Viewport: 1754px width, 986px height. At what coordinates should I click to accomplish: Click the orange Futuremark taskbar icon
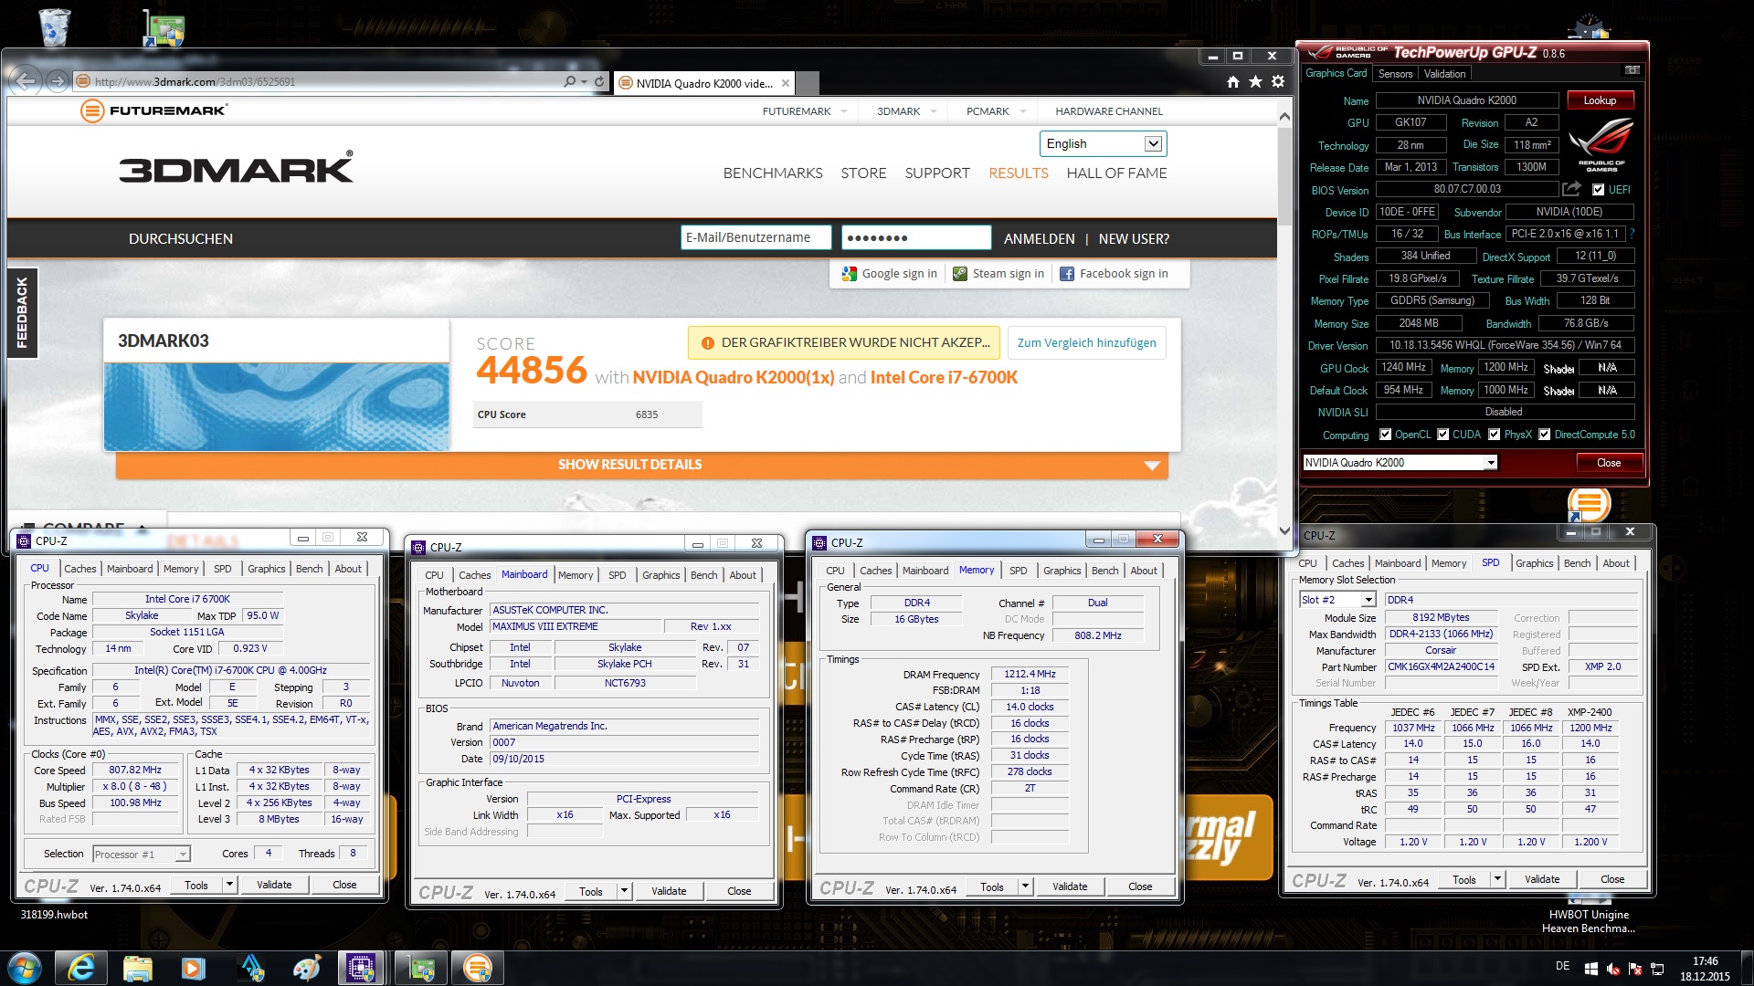[x=477, y=968]
